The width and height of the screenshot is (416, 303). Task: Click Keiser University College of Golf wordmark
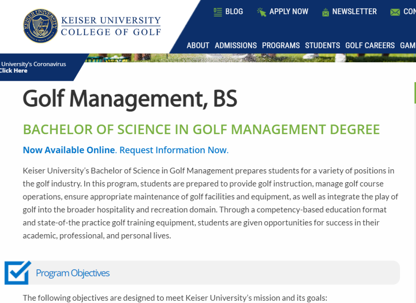point(111,26)
